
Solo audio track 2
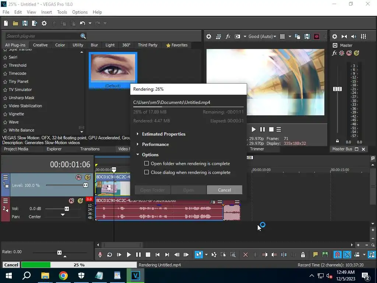click(x=80, y=201)
